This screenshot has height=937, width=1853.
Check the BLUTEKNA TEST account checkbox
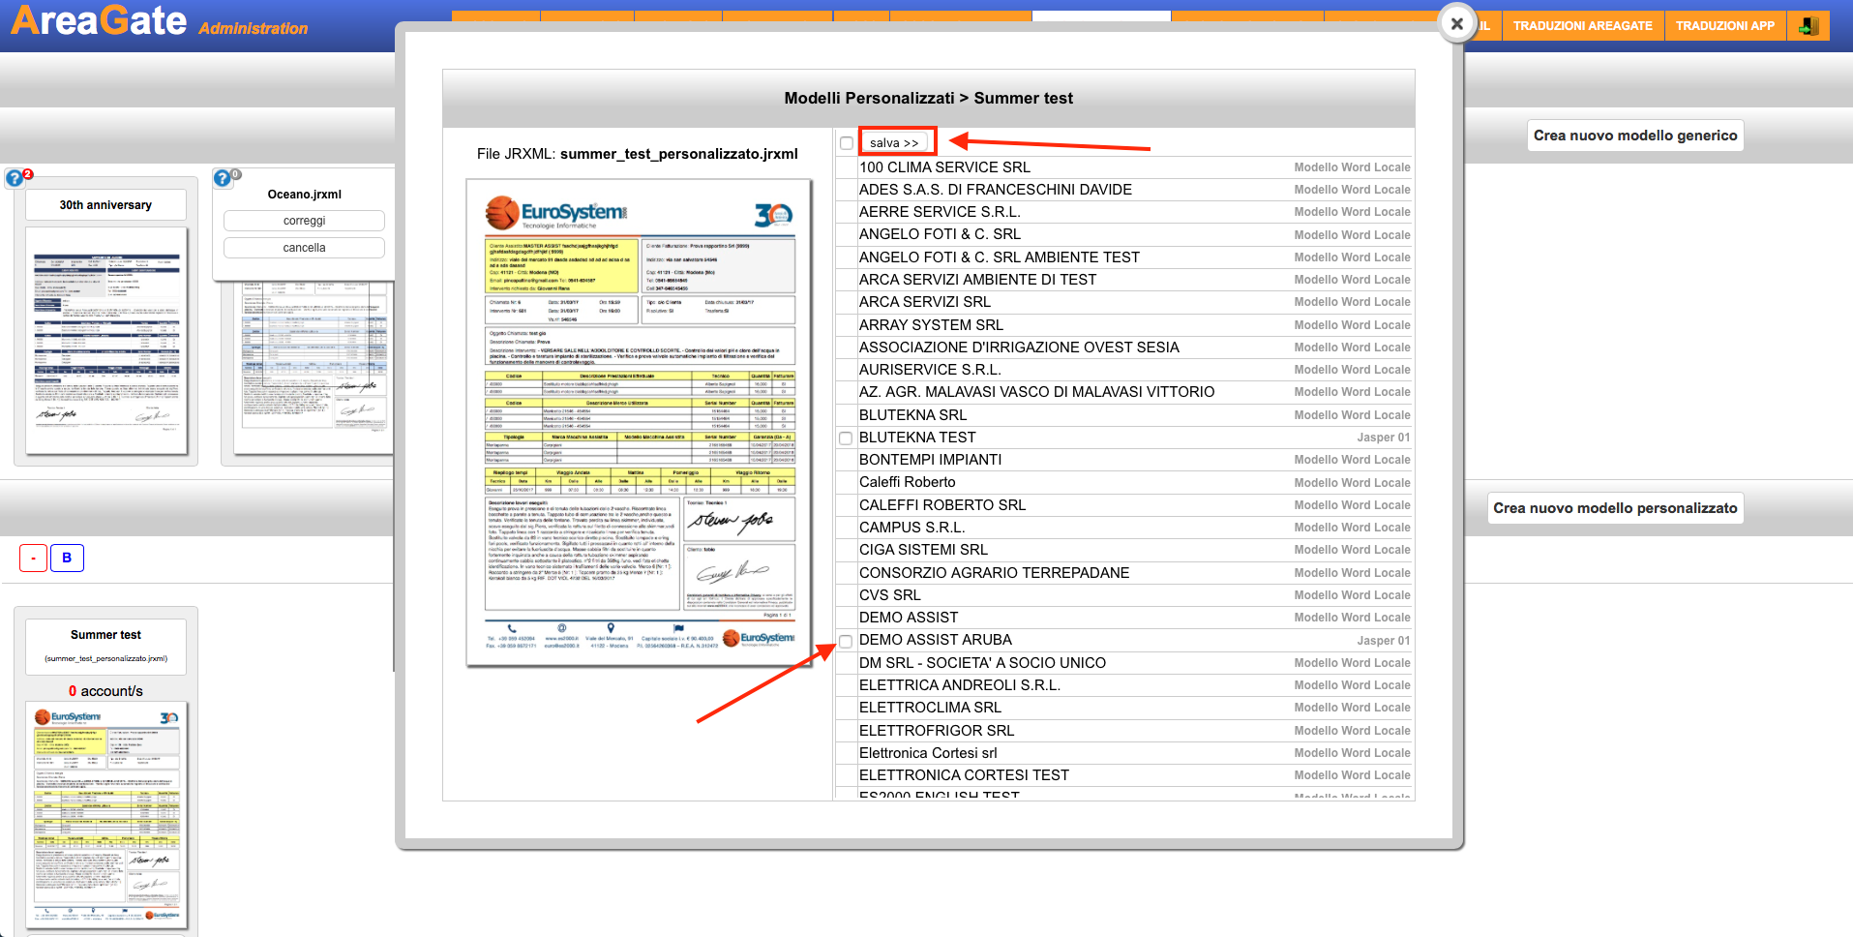coord(846,438)
